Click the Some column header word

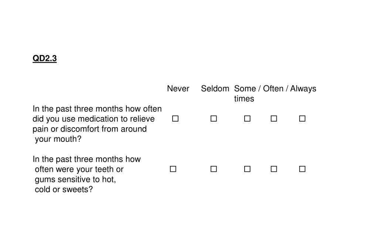[x=245, y=89]
